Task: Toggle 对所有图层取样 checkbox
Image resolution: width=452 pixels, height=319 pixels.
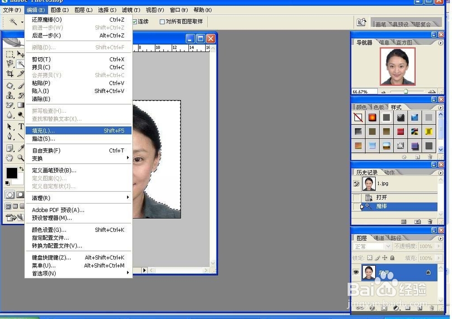Action: [x=162, y=22]
